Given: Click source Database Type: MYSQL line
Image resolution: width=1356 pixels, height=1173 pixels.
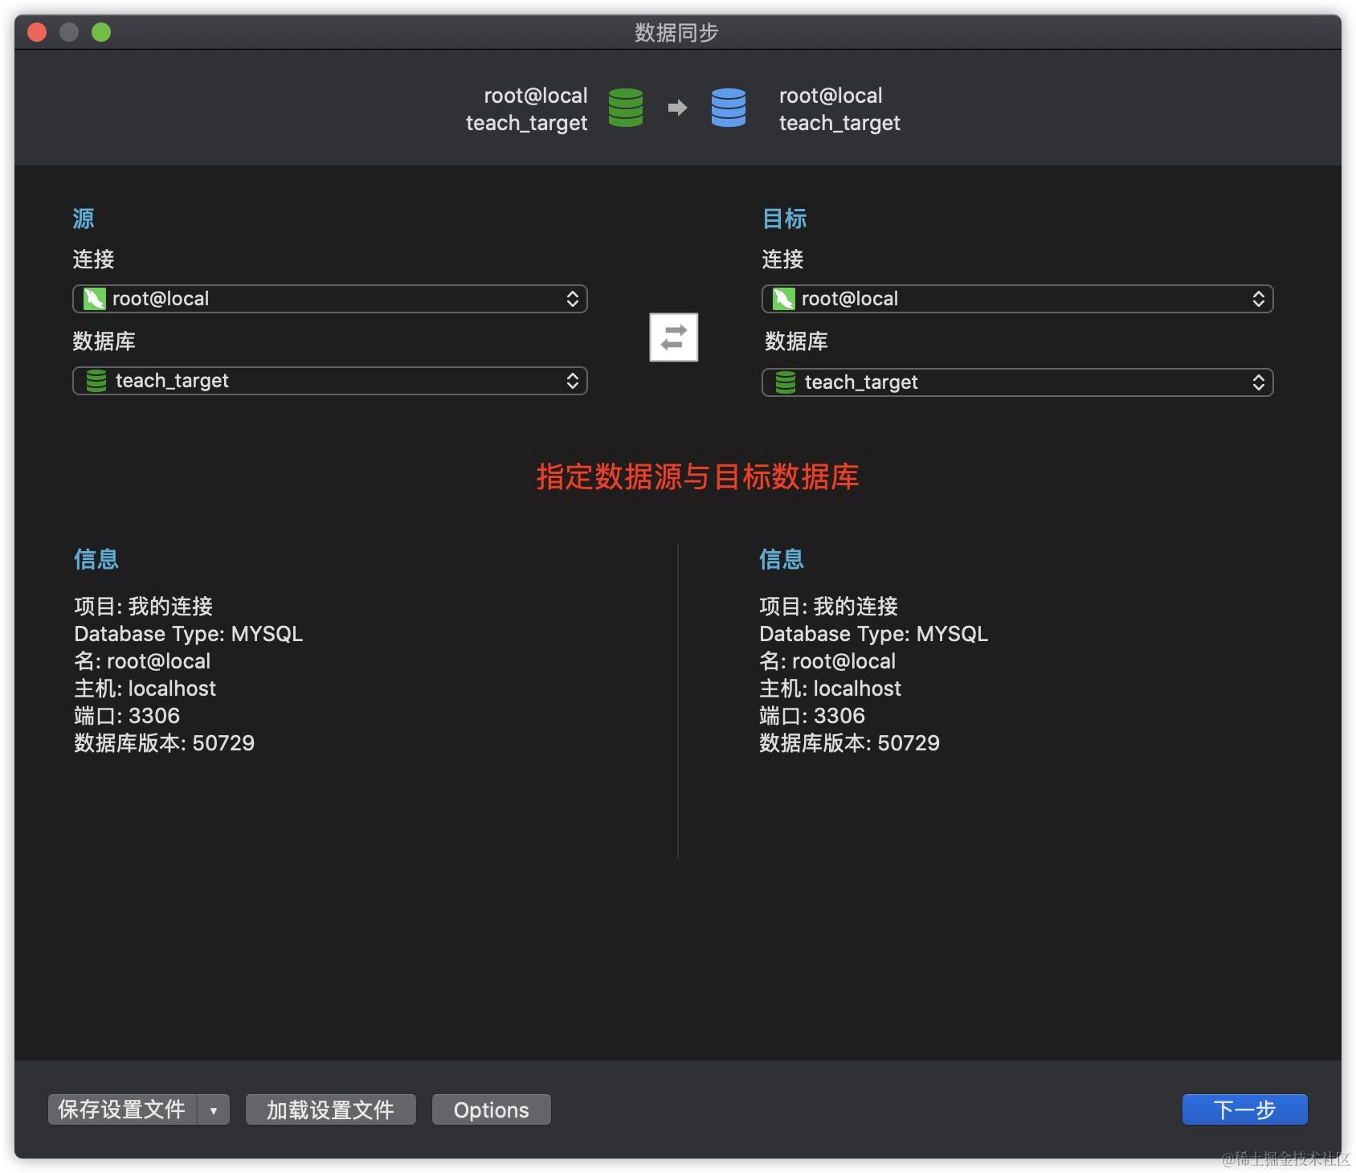Looking at the screenshot, I should (189, 634).
